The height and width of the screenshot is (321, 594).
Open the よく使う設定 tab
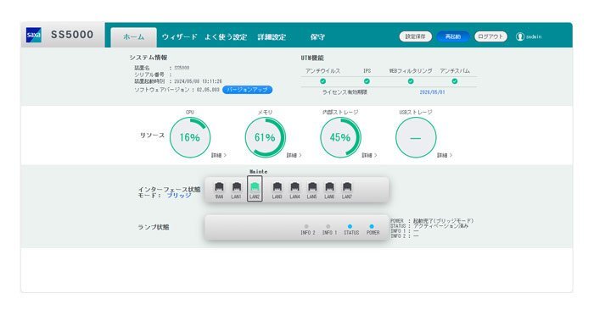(x=226, y=37)
